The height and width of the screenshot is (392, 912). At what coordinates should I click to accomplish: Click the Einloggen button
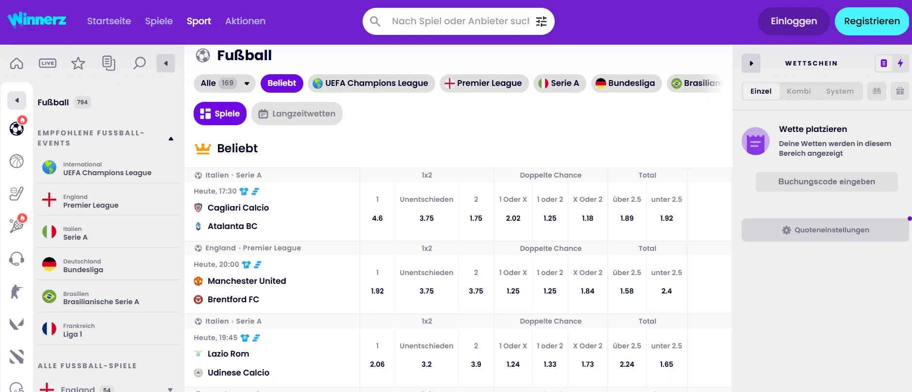pos(794,21)
